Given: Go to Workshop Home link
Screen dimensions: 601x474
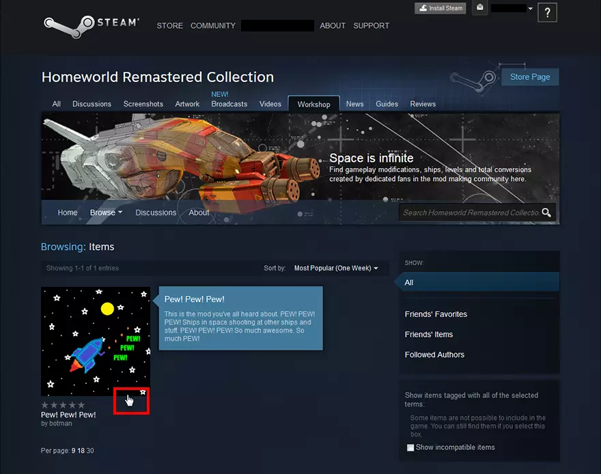Looking at the screenshot, I should pyautogui.click(x=68, y=212).
